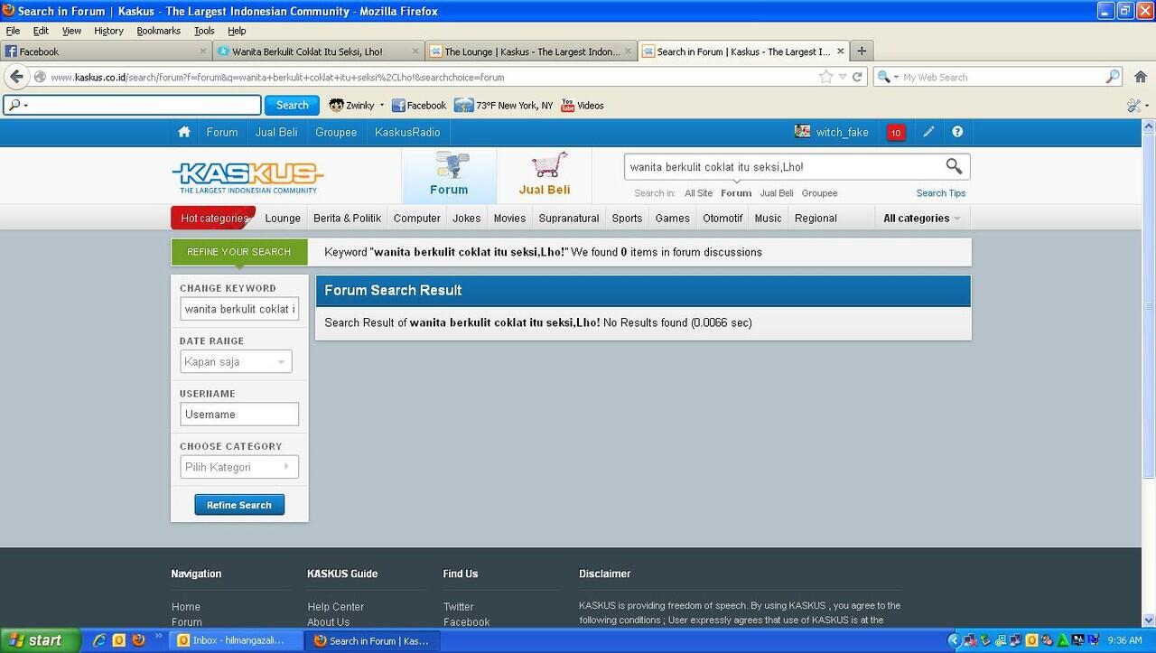Launch Firefox from quick launch

pos(138,640)
